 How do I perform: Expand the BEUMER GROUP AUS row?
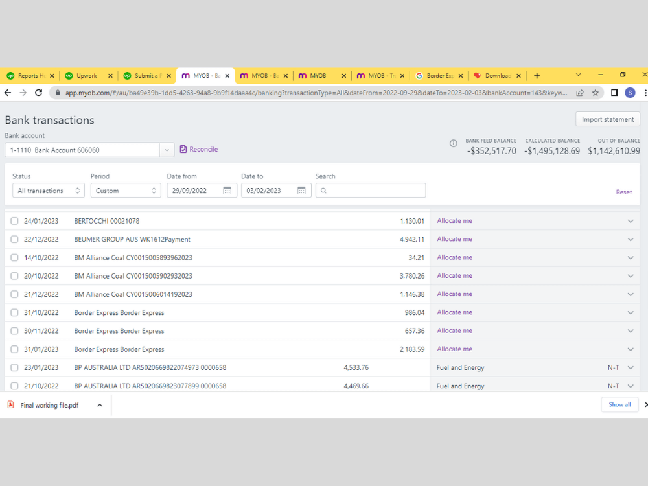click(631, 239)
